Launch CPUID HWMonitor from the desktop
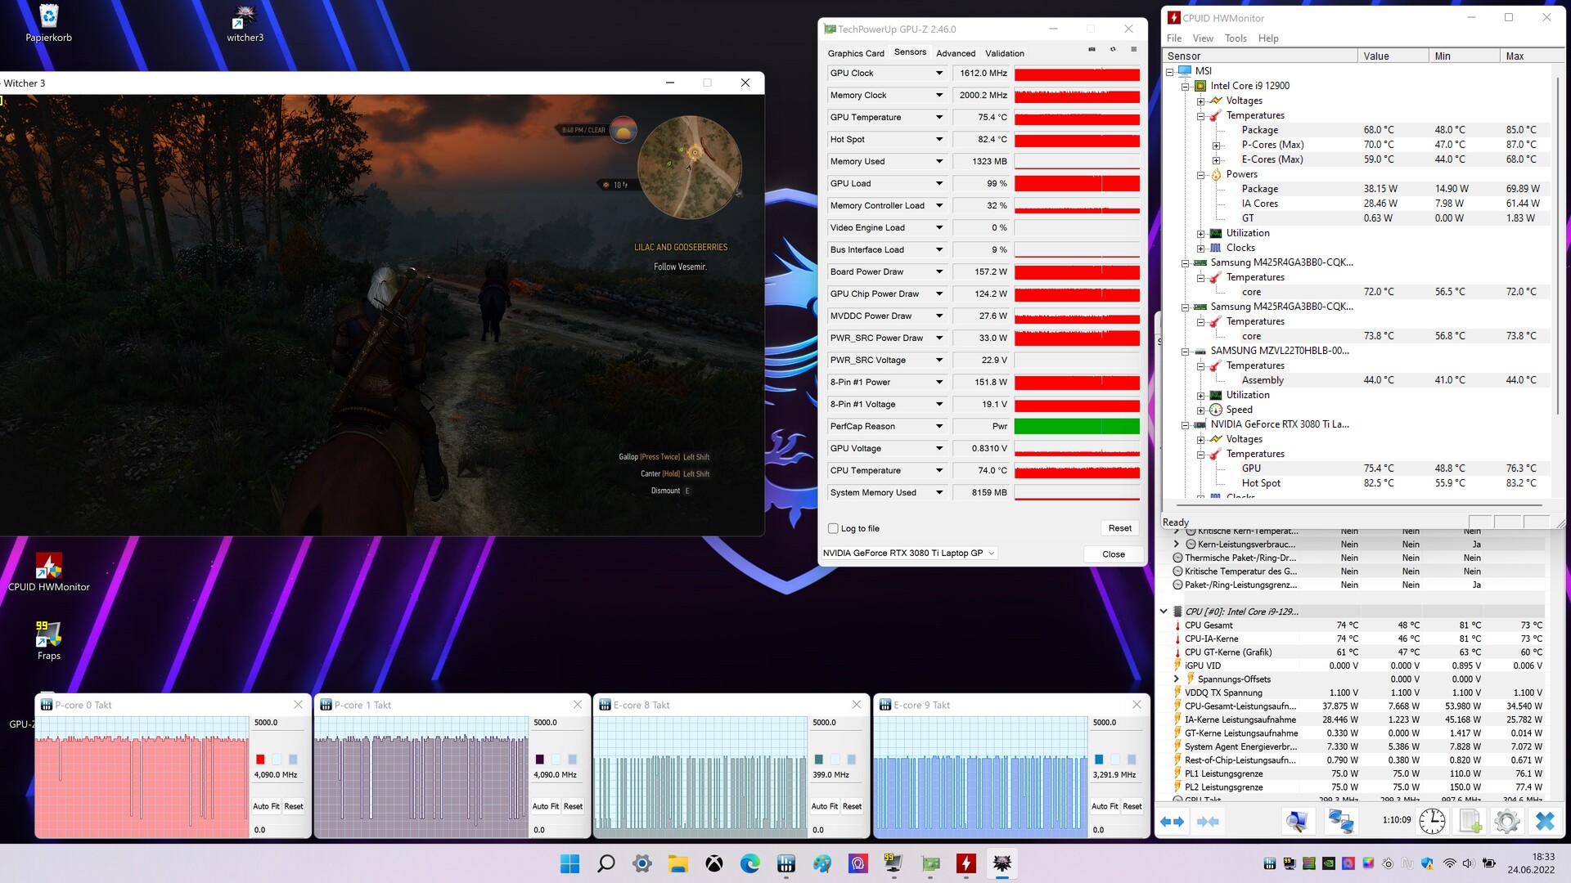The height and width of the screenshot is (883, 1571). point(48,572)
